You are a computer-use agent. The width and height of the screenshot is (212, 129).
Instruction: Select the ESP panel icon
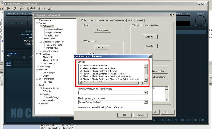tap(168, 120)
